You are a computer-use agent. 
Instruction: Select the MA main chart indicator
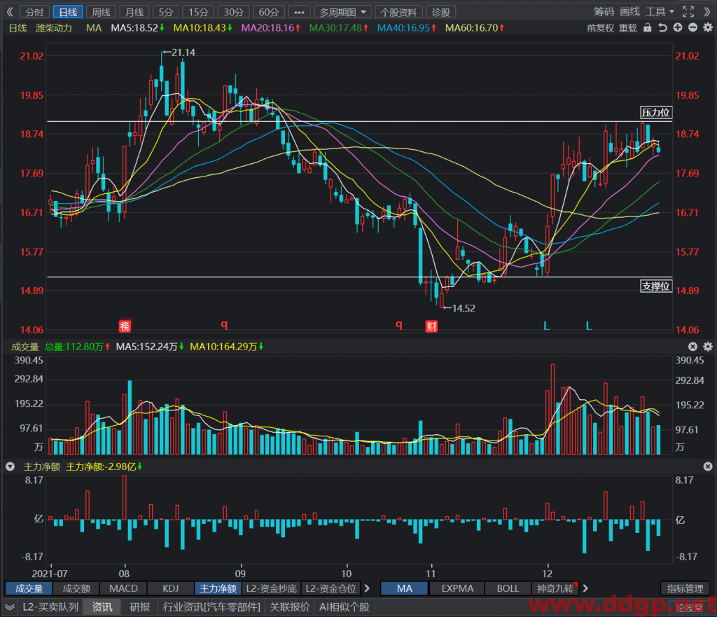pyautogui.click(x=404, y=588)
